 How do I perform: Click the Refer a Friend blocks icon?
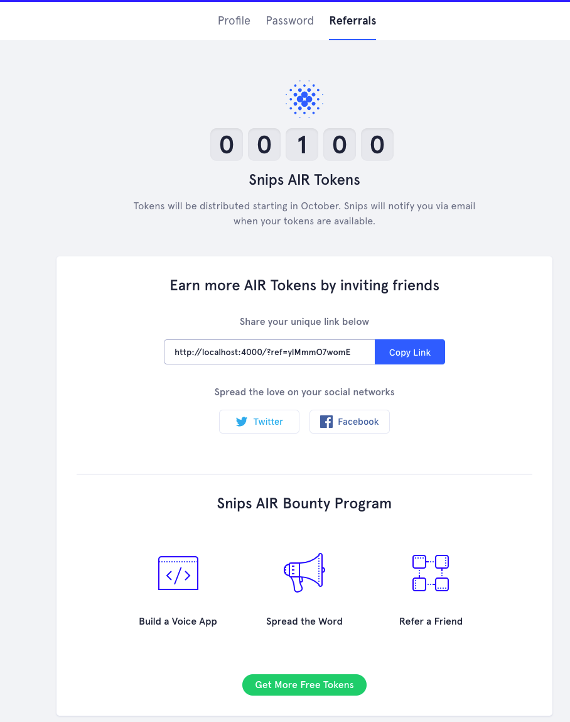[431, 573]
